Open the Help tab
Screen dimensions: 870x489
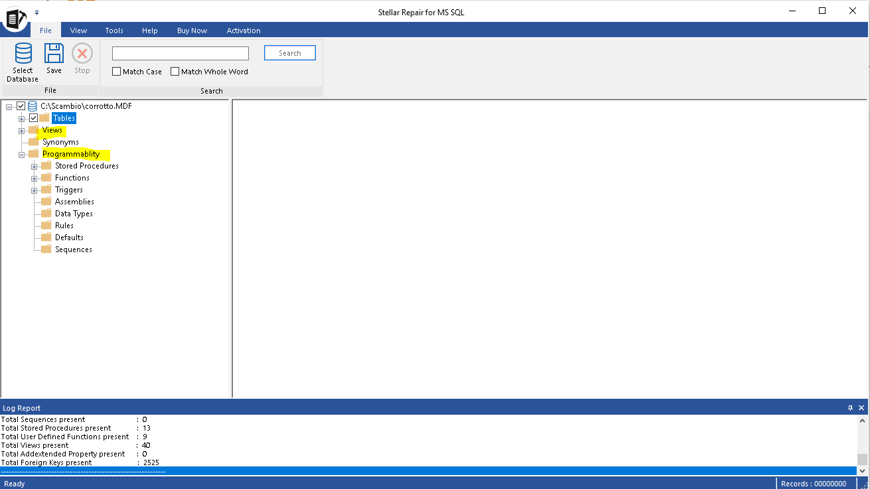(150, 31)
